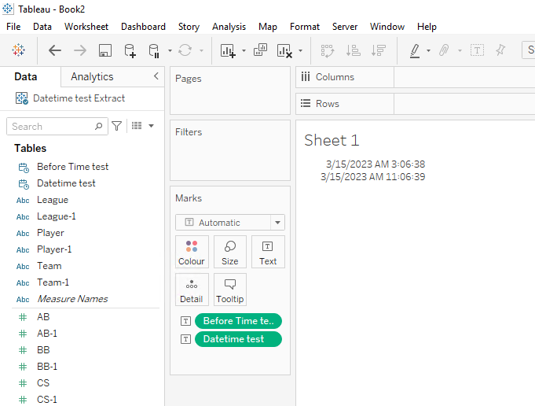The width and height of the screenshot is (535, 406).
Task: Open the Automatic mark type dropdown
Action: [x=229, y=223]
